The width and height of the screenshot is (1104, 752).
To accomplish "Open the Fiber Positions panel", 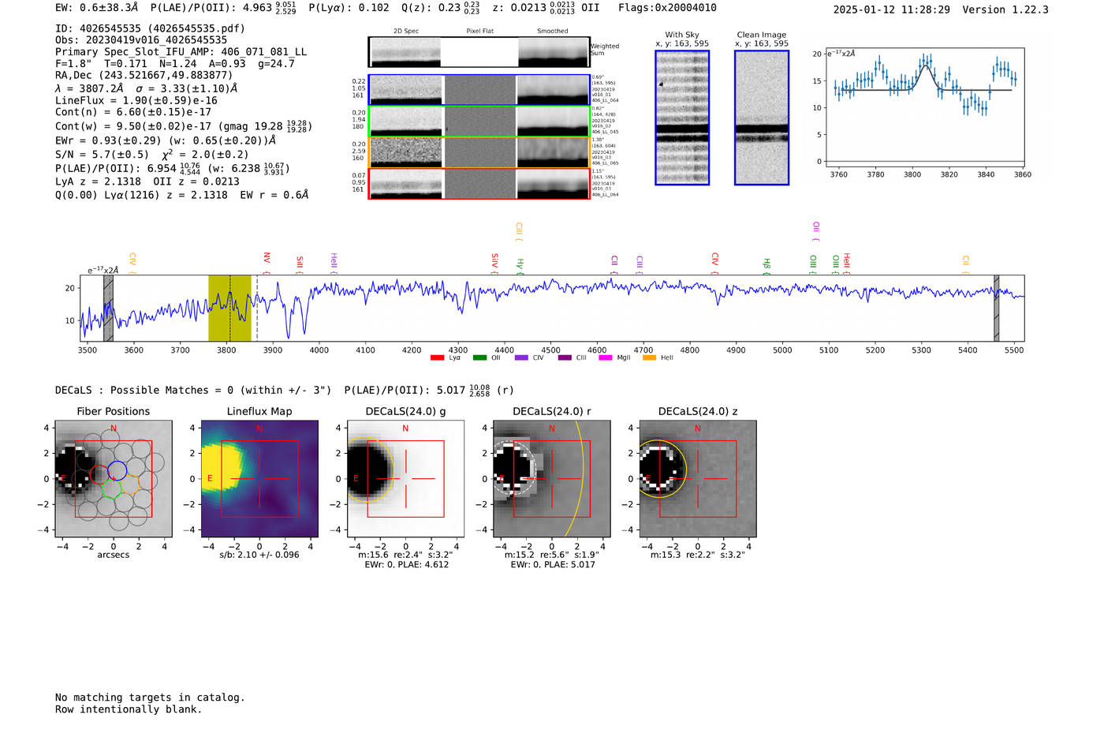I will tap(114, 479).
